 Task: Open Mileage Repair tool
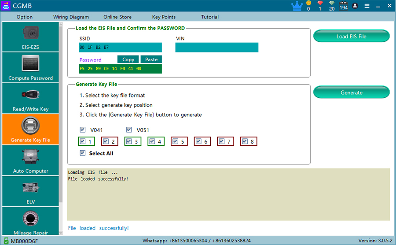(x=30, y=222)
